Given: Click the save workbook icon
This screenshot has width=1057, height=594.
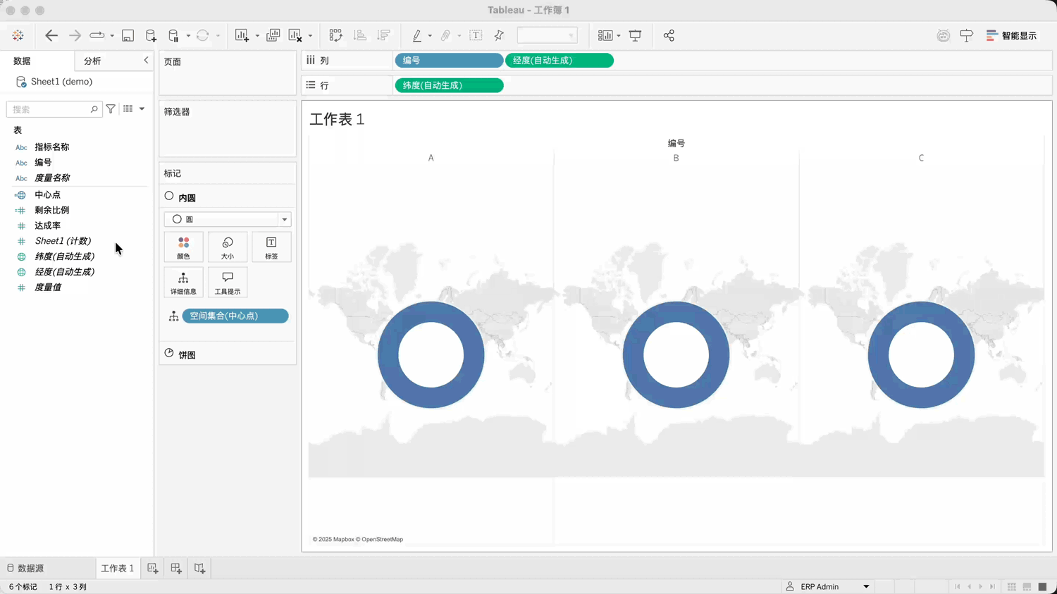Looking at the screenshot, I should point(128,35).
